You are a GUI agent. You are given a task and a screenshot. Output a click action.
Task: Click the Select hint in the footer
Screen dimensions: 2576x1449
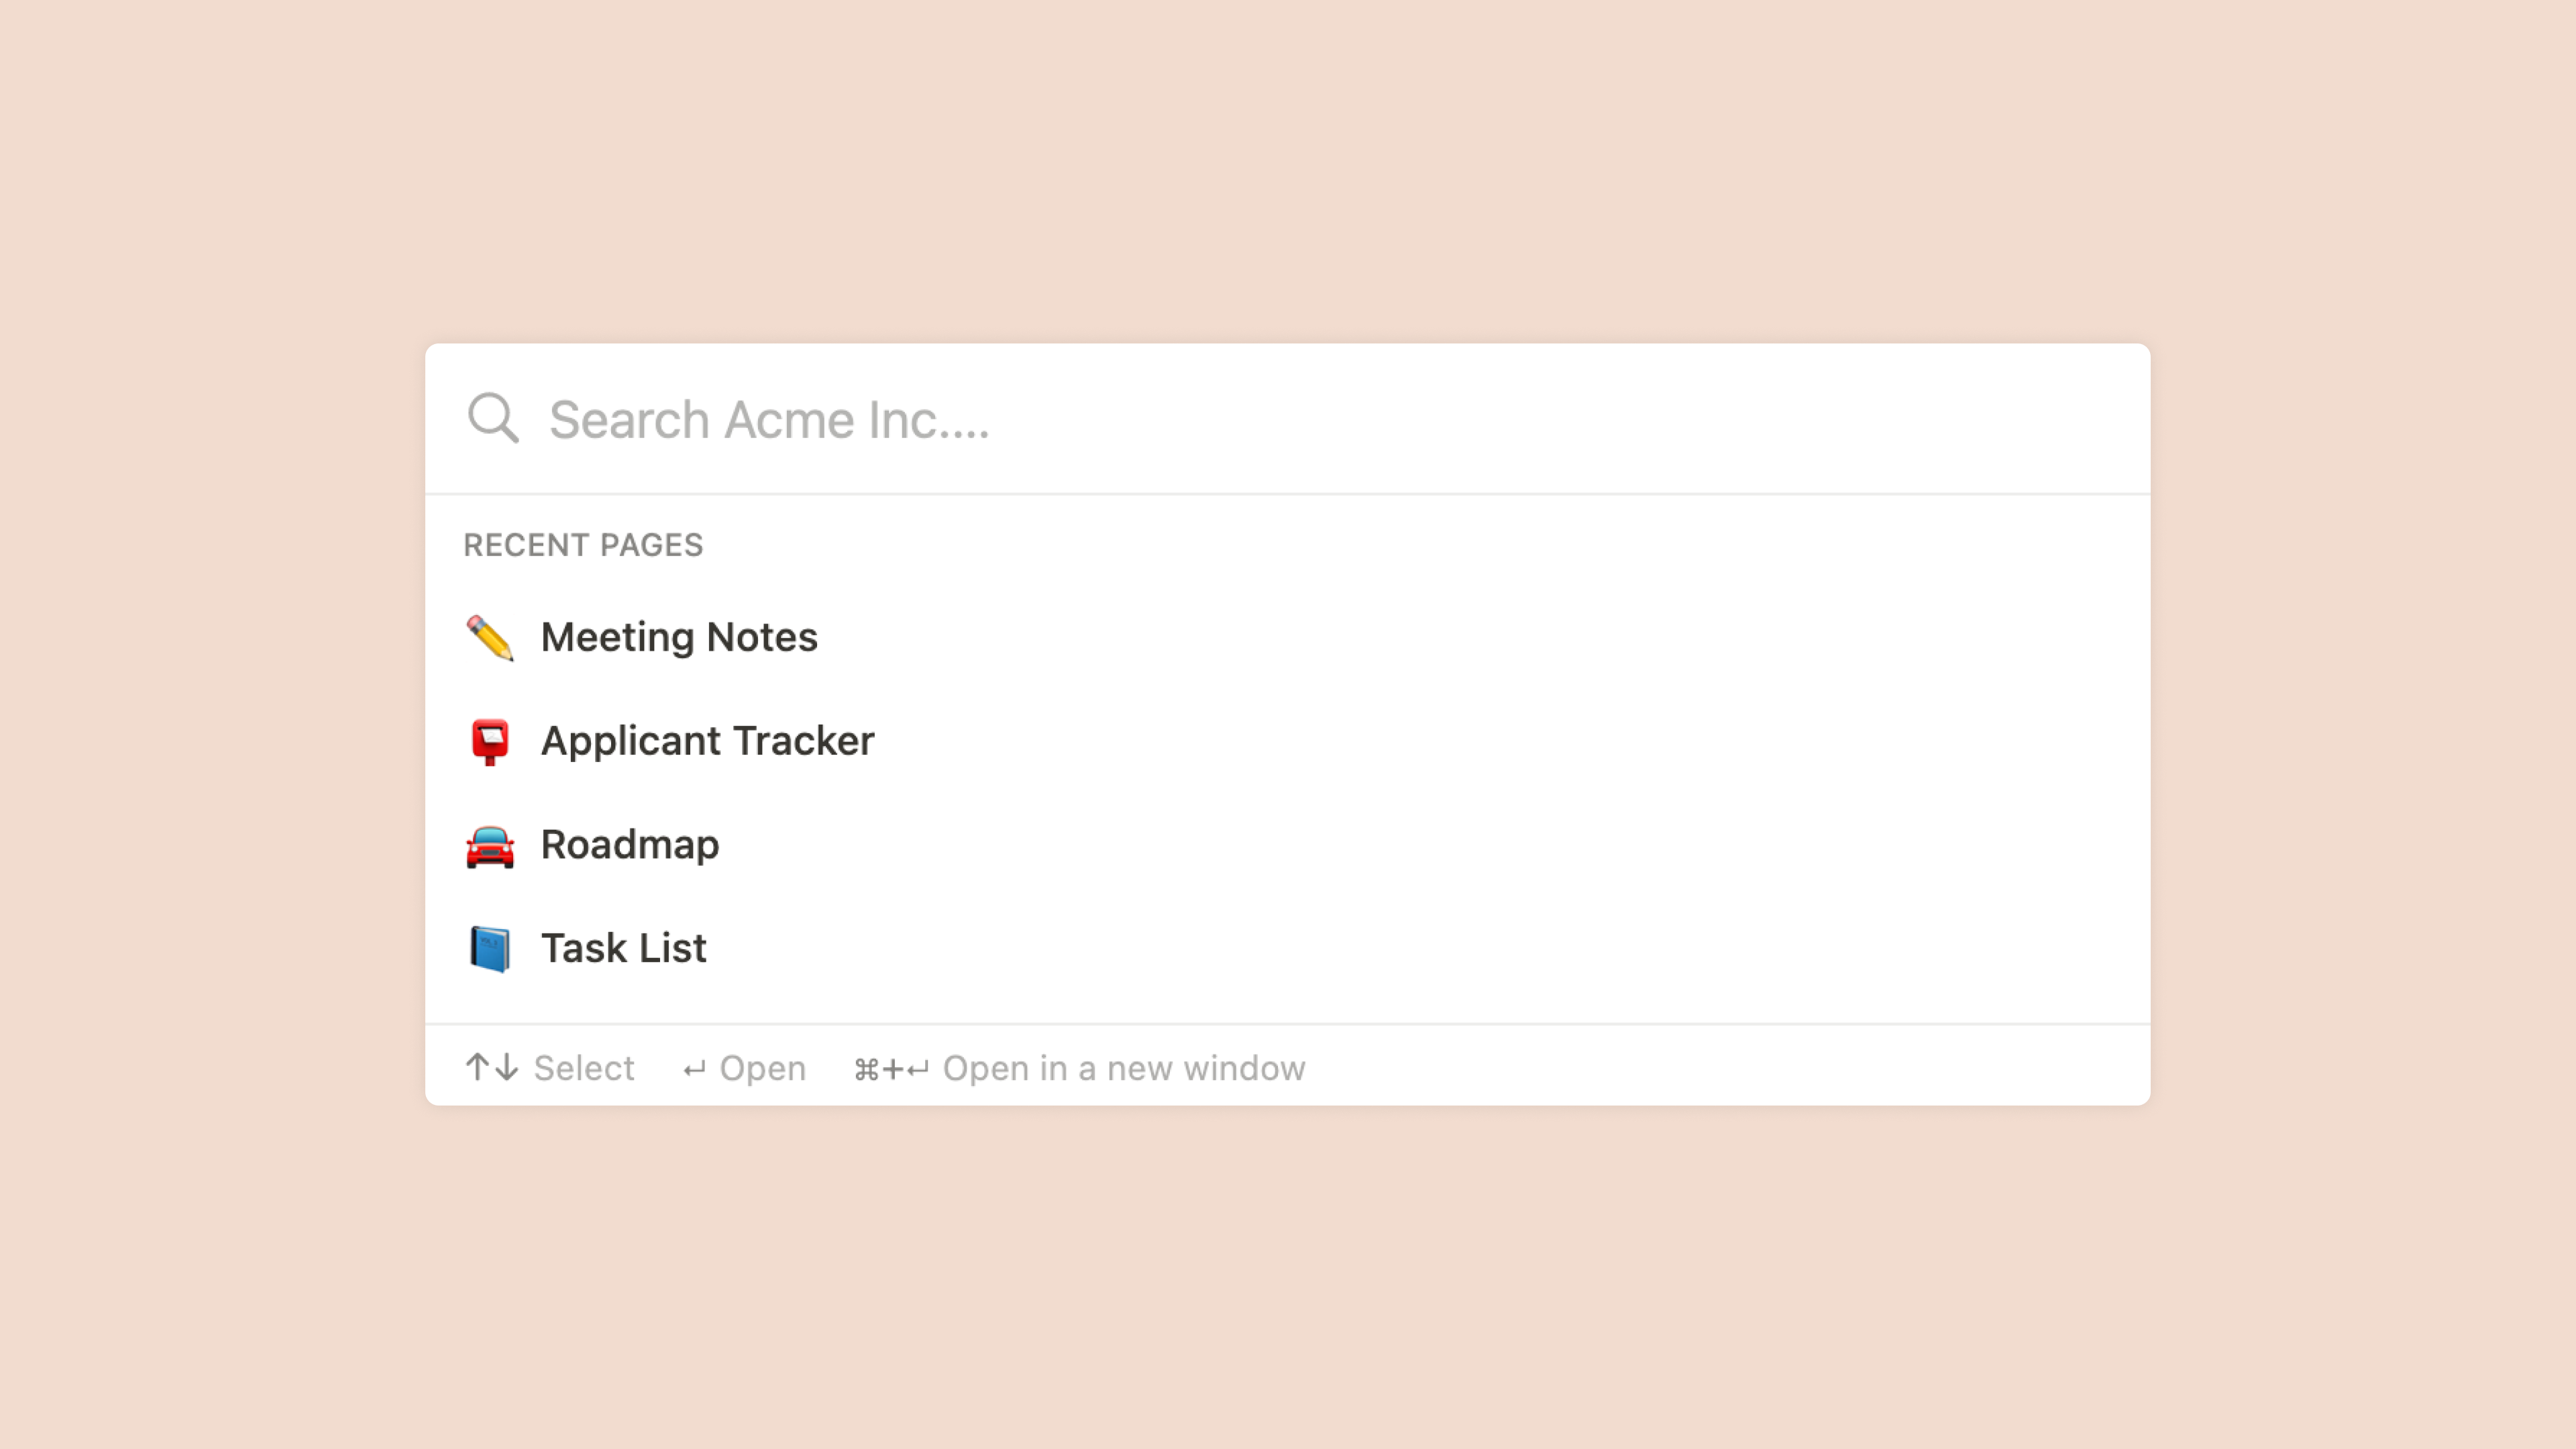pyautogui.click(x=583, y=1068)
